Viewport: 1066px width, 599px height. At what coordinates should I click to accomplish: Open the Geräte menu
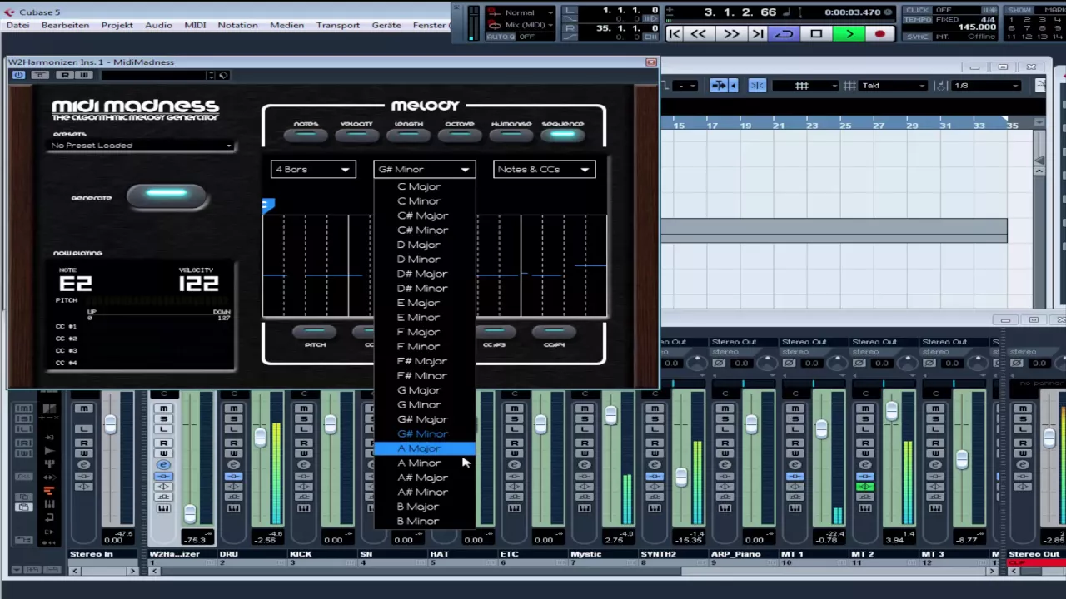386,25
